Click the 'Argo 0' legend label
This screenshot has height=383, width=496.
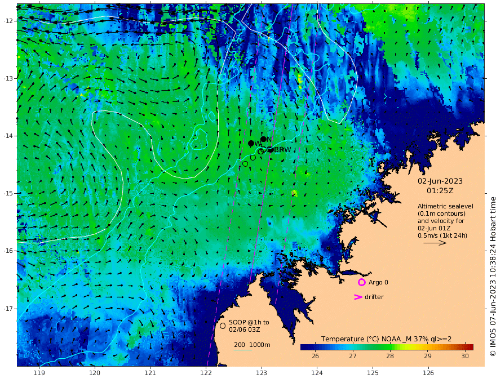(378, 283)
